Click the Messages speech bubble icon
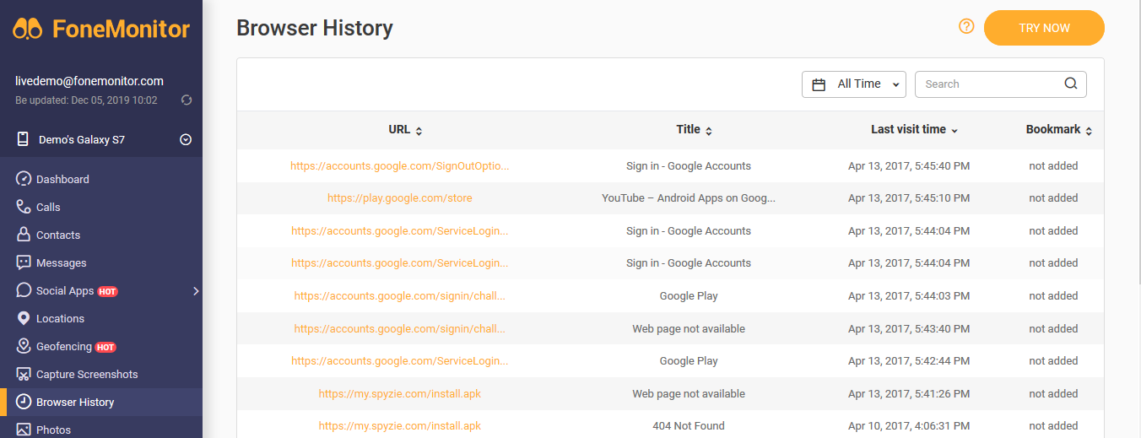The height and width of the screenshot is (438, 1141). click(x=24, y=262)
